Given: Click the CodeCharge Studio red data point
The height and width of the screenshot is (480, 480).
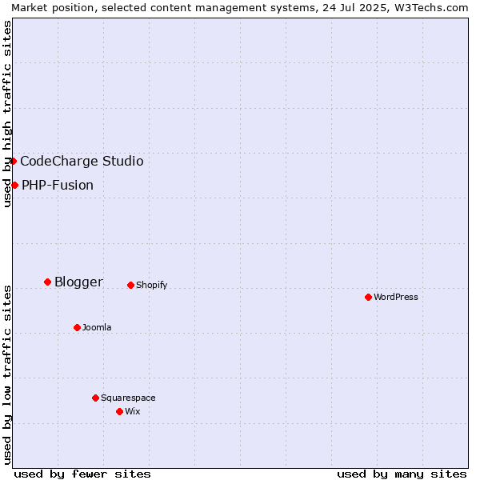Looking at the screenshot, I should (13, 161).
